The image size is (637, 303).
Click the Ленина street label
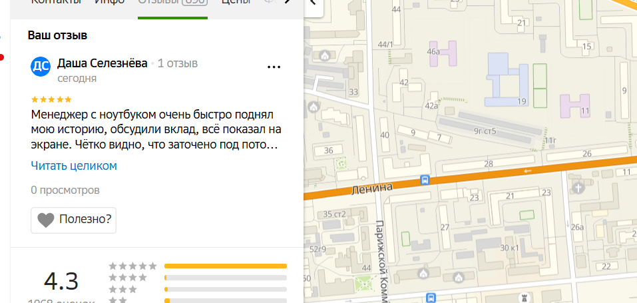(x=373, y=188)
